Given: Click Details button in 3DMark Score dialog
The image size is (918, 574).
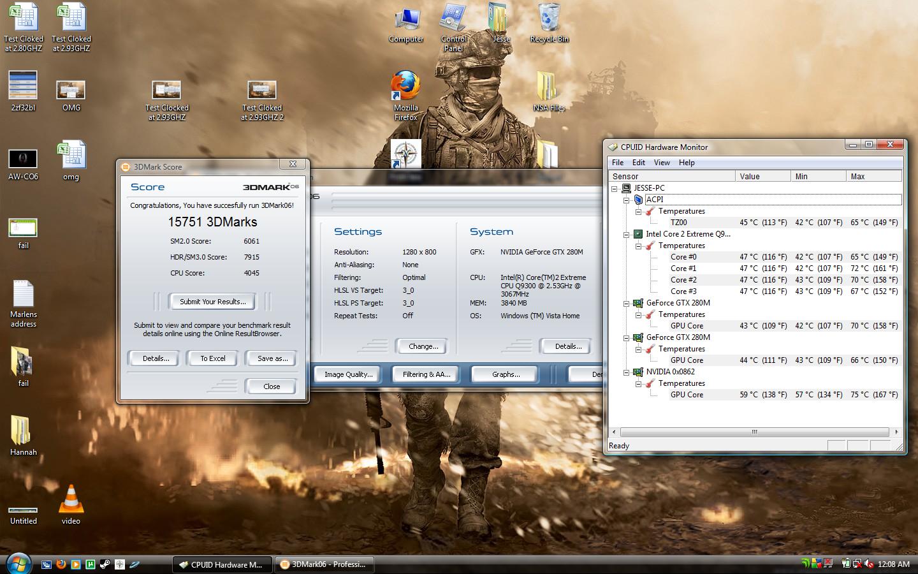Looking at the screenshot, I should [x=156, y=358].
